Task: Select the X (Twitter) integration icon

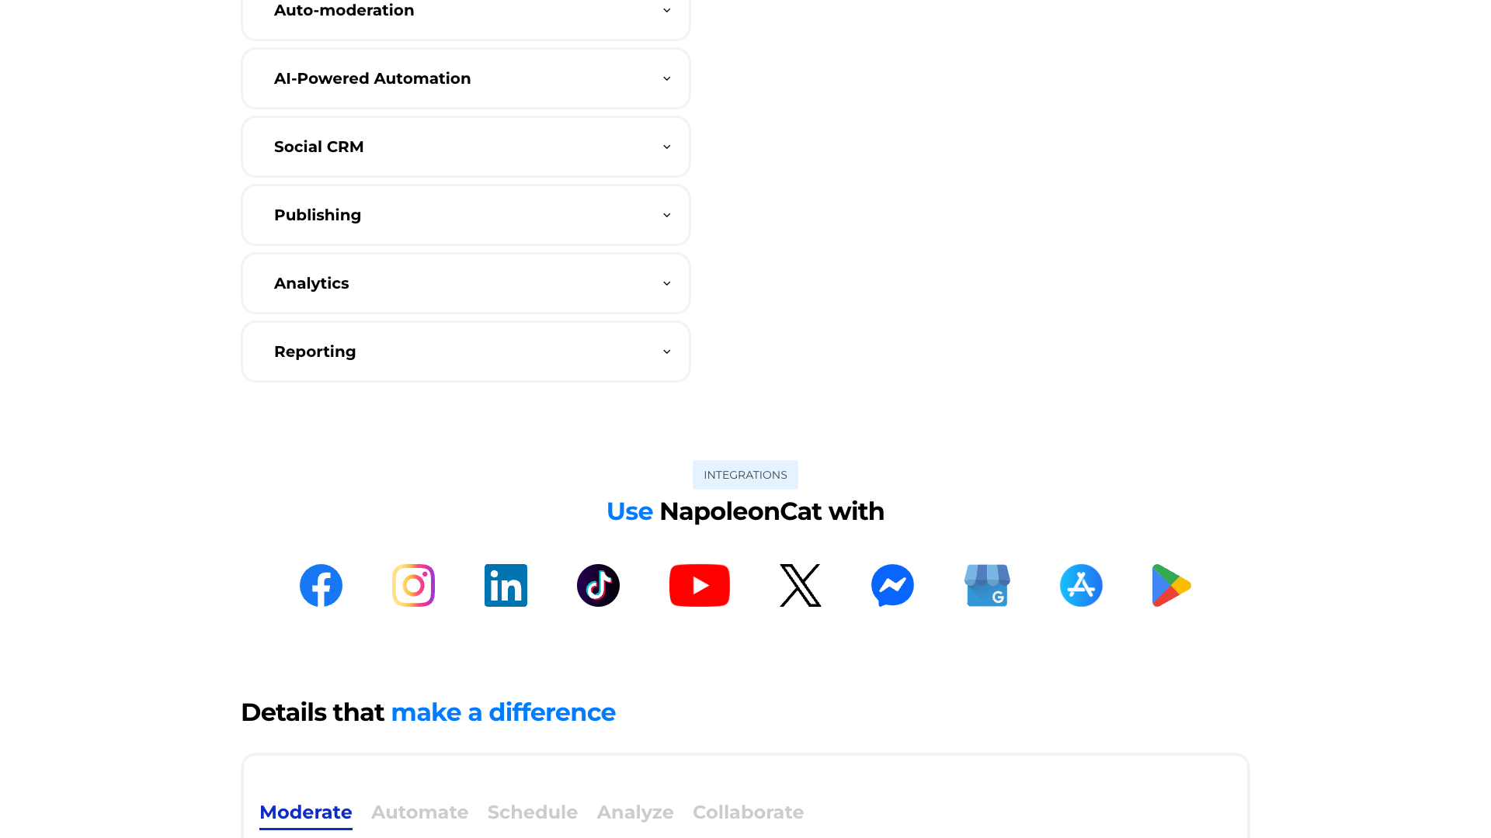Action: (800, 585)
